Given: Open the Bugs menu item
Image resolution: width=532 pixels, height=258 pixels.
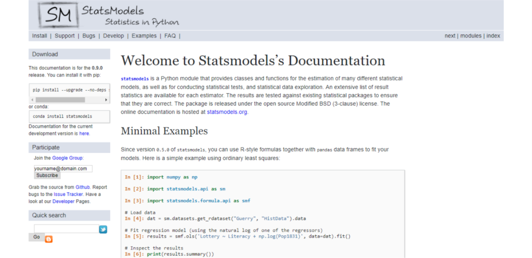Looking at the screenshot, I should coord(89,36).
